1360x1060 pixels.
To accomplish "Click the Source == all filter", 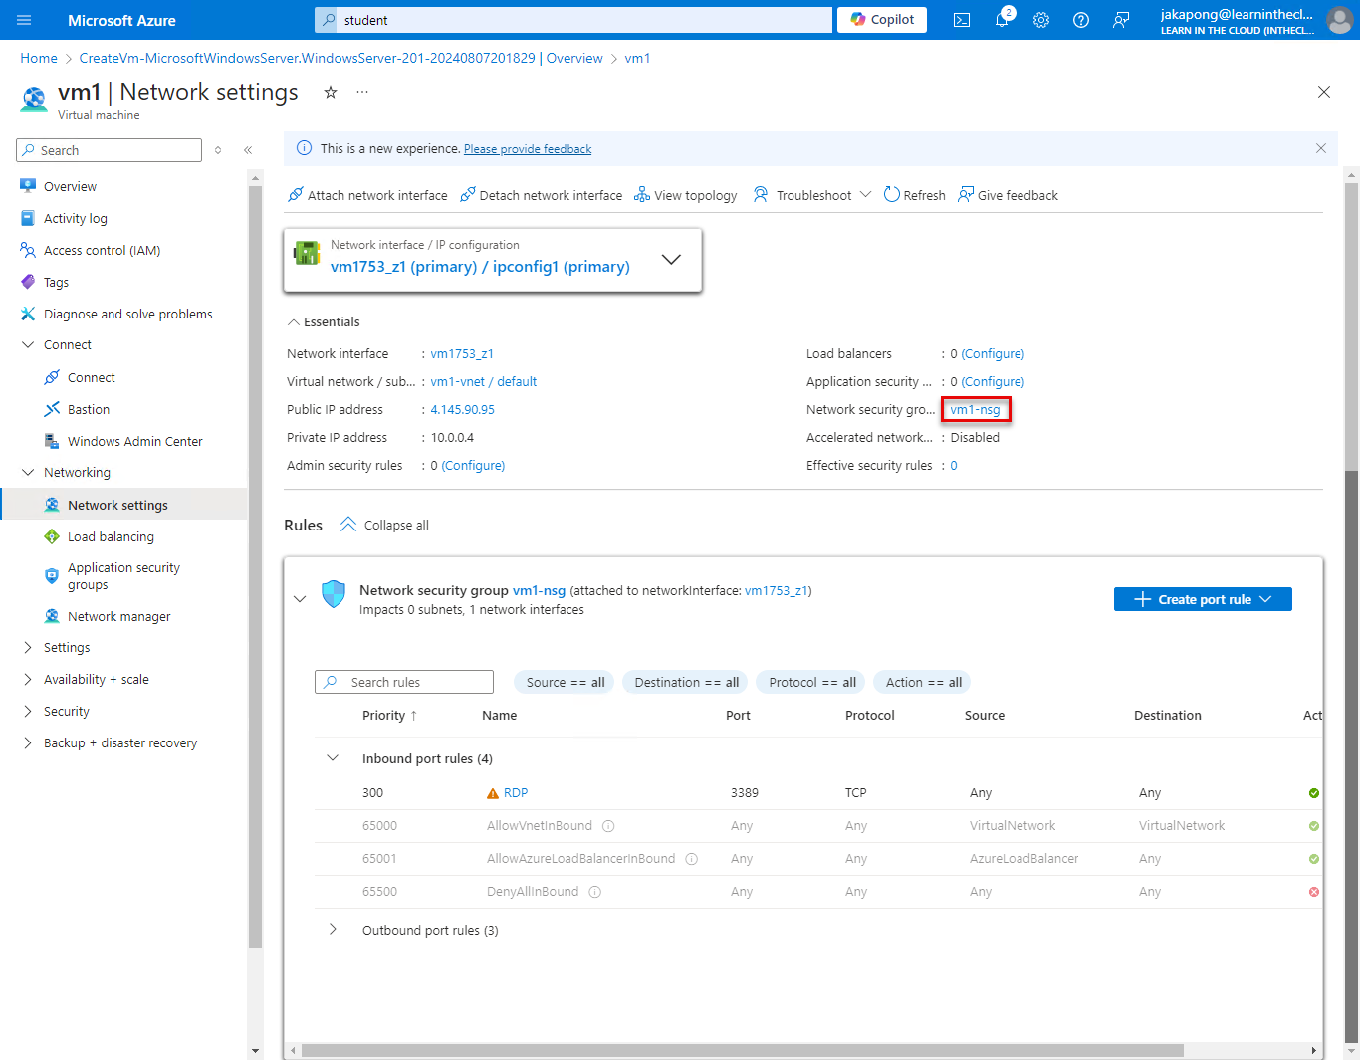I will coord(565,682).
